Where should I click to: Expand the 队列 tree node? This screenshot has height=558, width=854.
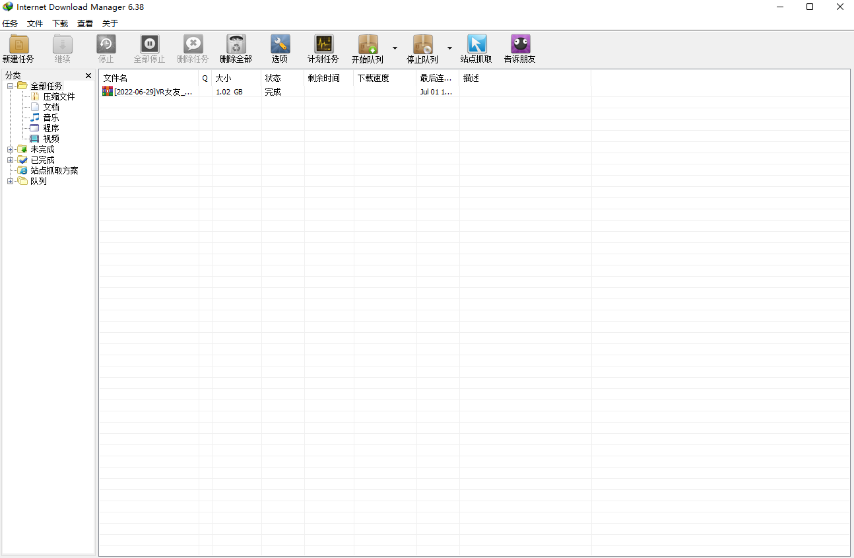pyautogui.click(x=11, y=181)
